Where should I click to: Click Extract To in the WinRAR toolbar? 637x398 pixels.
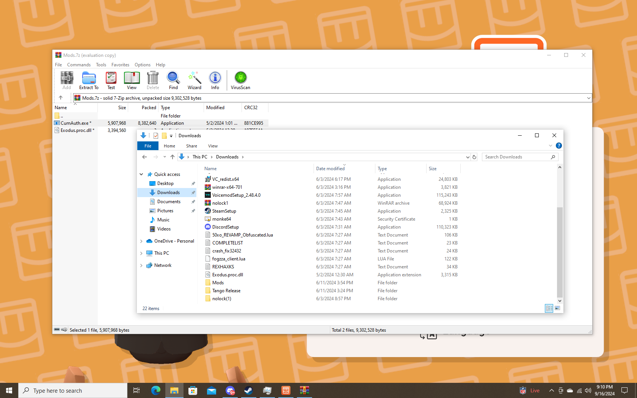click(89, 81)
